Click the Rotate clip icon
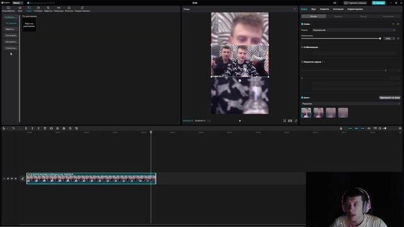Screen dimensions: 404x227 (70, 128)
